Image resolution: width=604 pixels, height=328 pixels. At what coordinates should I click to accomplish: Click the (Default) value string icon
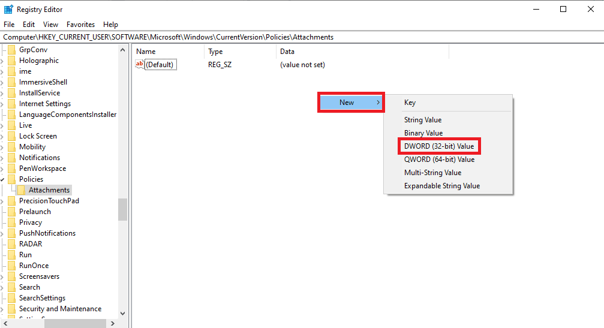click(139, 64)
